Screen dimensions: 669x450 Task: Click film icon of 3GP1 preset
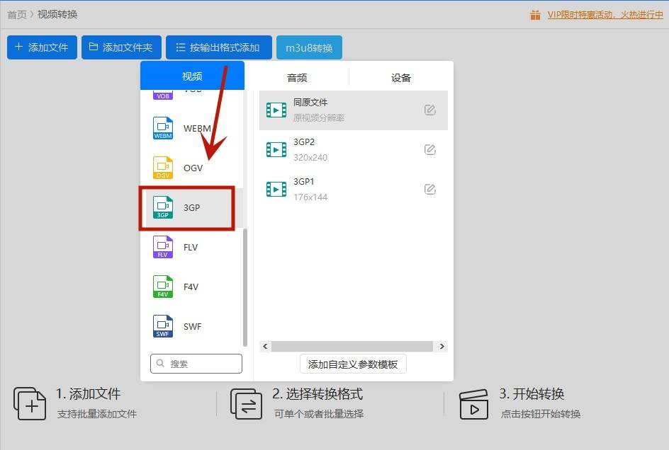[x=276, y=189]
